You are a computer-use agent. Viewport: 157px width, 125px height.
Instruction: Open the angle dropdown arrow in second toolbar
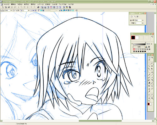pos(29,10)
